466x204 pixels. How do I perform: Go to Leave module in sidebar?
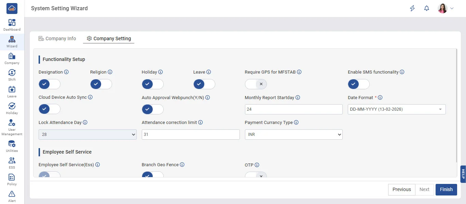tap(12, 92)
